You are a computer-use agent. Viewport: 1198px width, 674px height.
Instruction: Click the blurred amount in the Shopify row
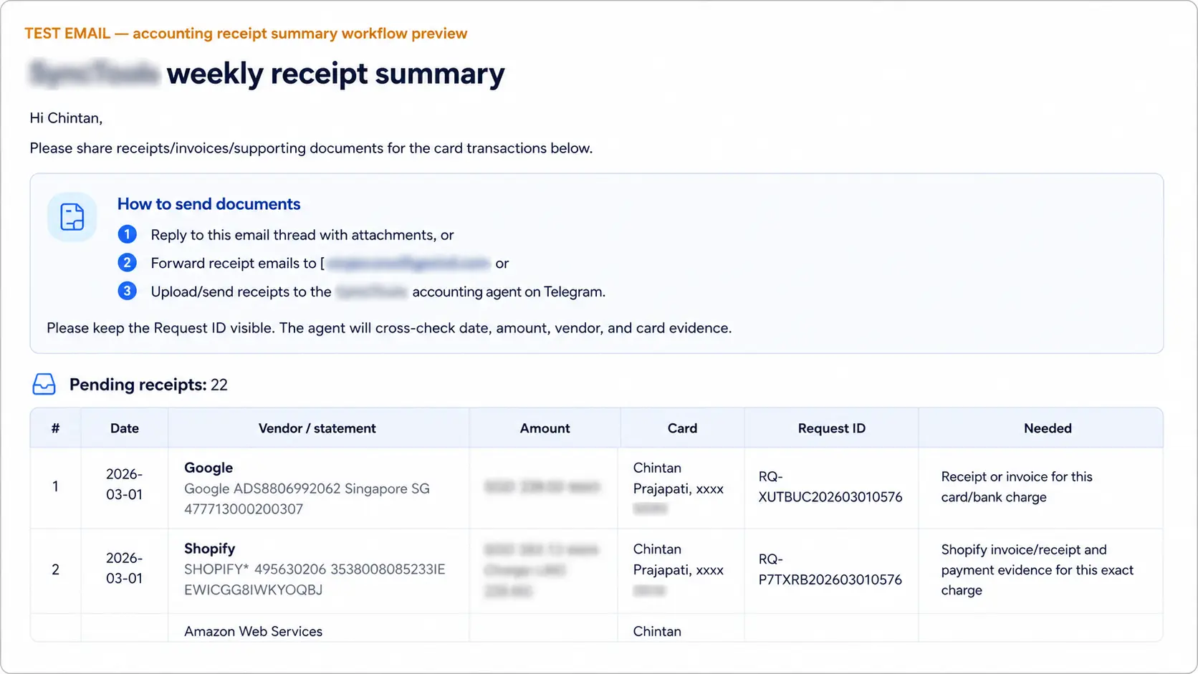click(542, 570)
